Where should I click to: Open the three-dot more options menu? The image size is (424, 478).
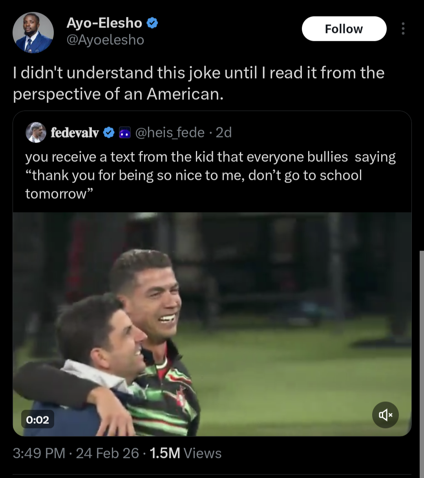[403, 29]
